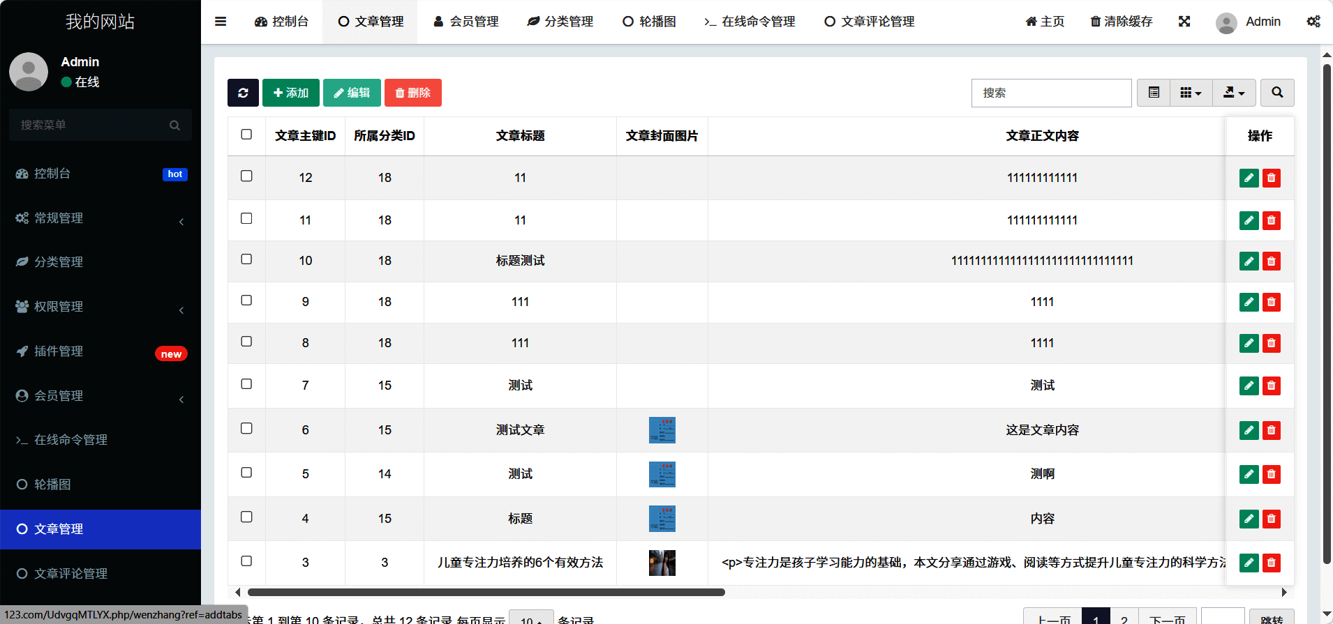The height and width of the screenshot is (624, 1333).
Task: Click the magnifier search button in toolbar
Action: pos(1276,93)
